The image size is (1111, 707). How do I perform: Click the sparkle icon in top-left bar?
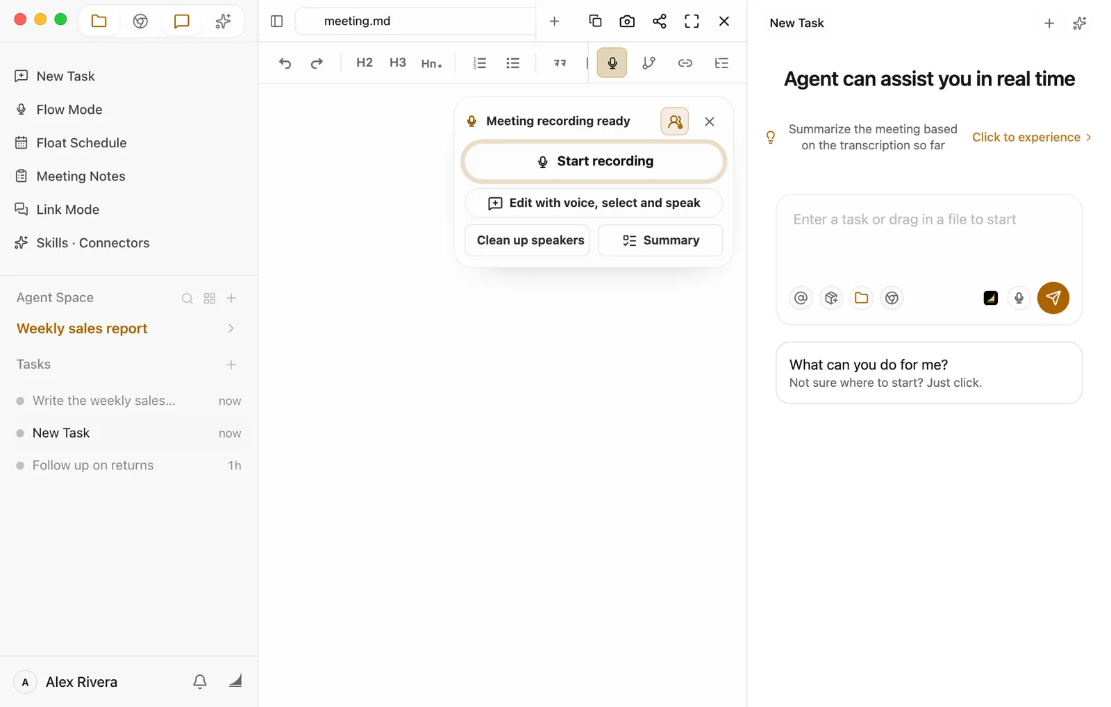223,21
